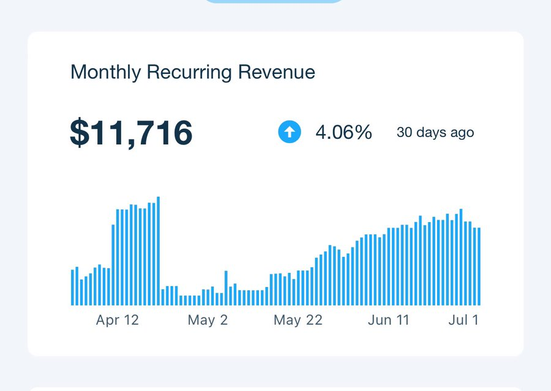Screen dimensions: 551x391
Task: Click the $11,716 revenue value
Action: pyautogui.click(x=131, y=133)
